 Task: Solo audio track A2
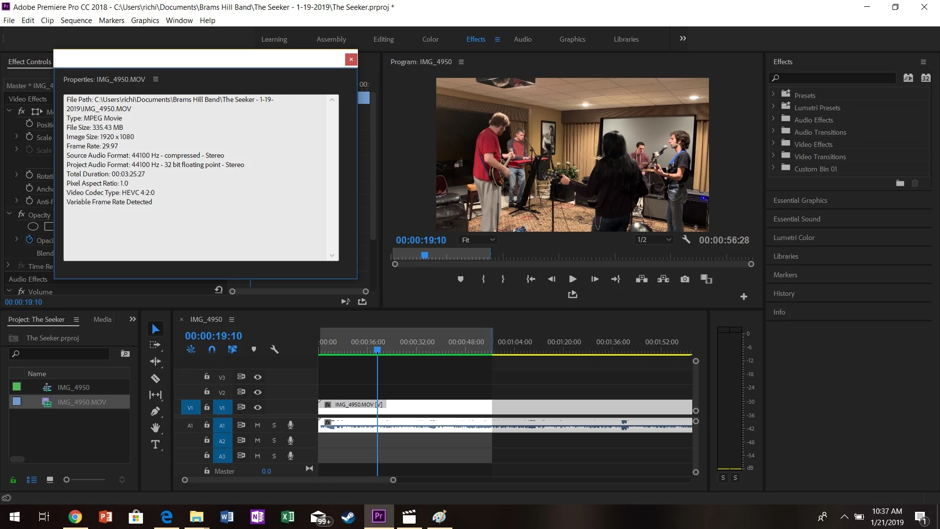point(274,441)
